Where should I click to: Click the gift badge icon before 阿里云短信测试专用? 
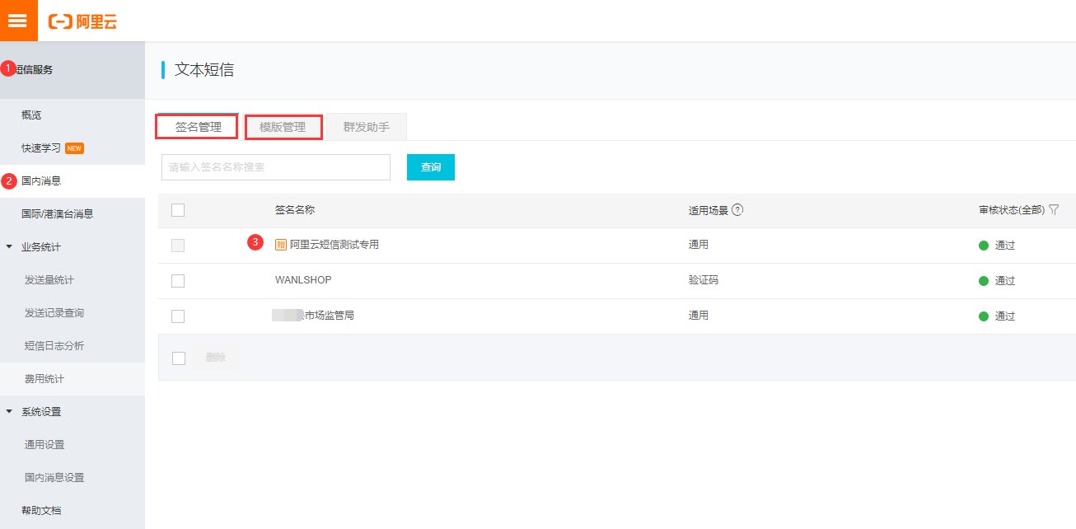click(281, 245)
